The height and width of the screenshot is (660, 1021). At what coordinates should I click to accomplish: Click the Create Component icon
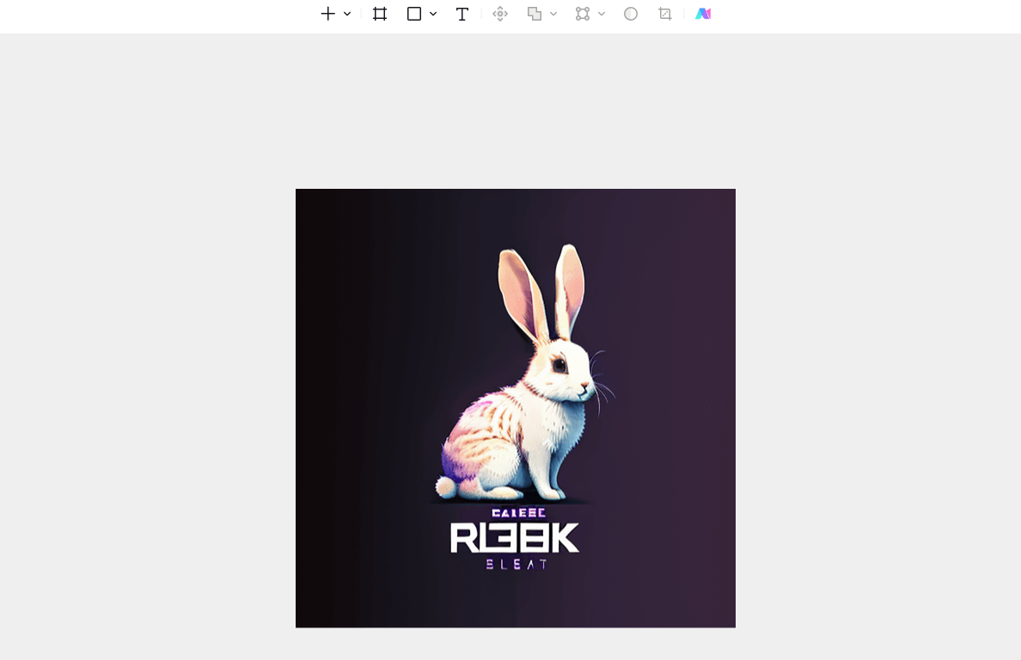click(x=500, y=14)
